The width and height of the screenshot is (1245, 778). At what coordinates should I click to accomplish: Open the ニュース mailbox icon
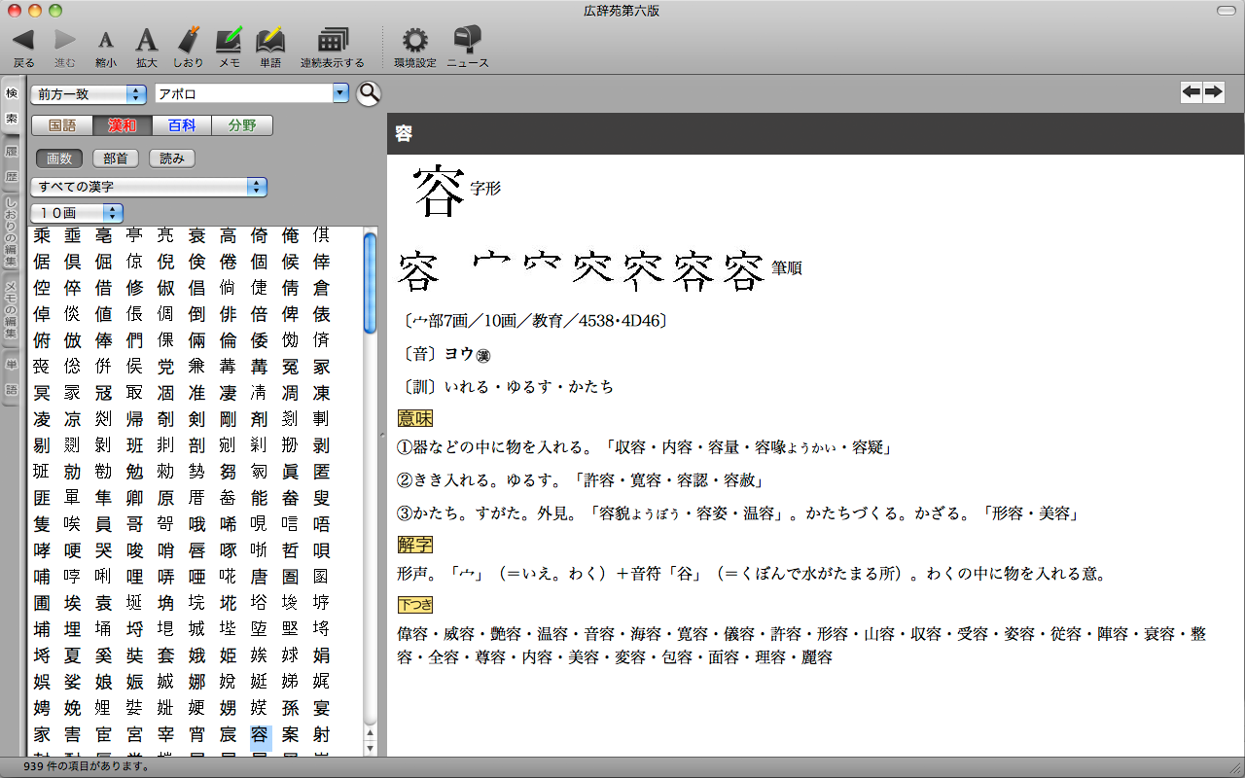(468, 41)
